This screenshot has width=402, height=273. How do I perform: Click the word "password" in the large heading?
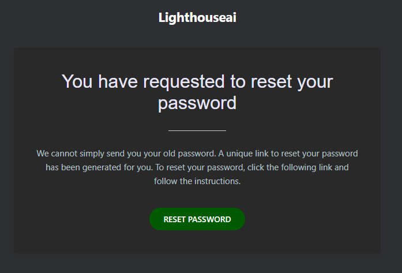click(x=197, y=103)
